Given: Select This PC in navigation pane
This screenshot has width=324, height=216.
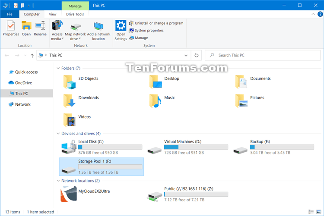Looking at the screenshot, I should (x=27, y=94).
